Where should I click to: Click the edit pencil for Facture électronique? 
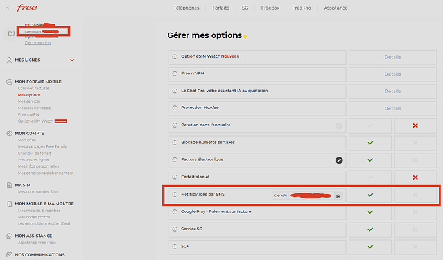tap(339, 160)
